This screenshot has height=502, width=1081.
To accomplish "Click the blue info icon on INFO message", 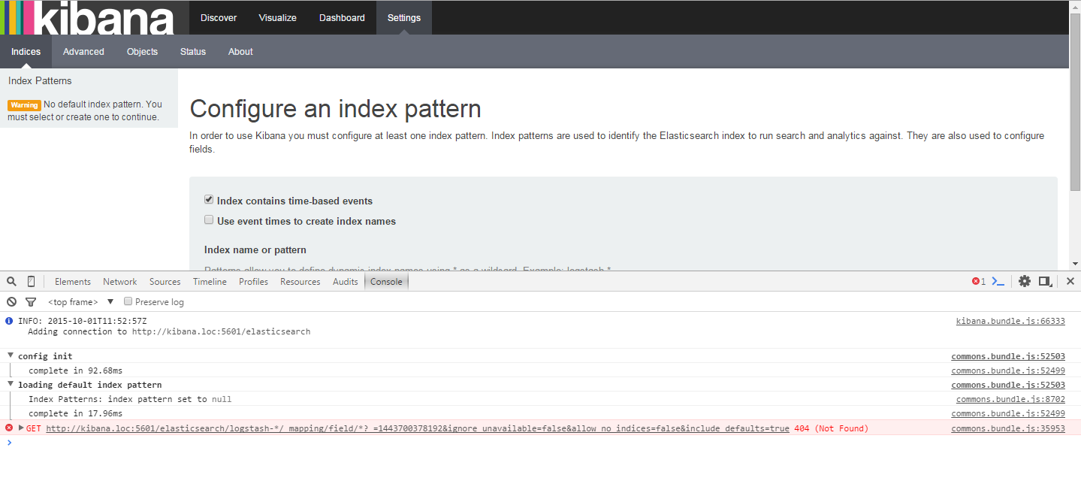I will click(10, 321).
